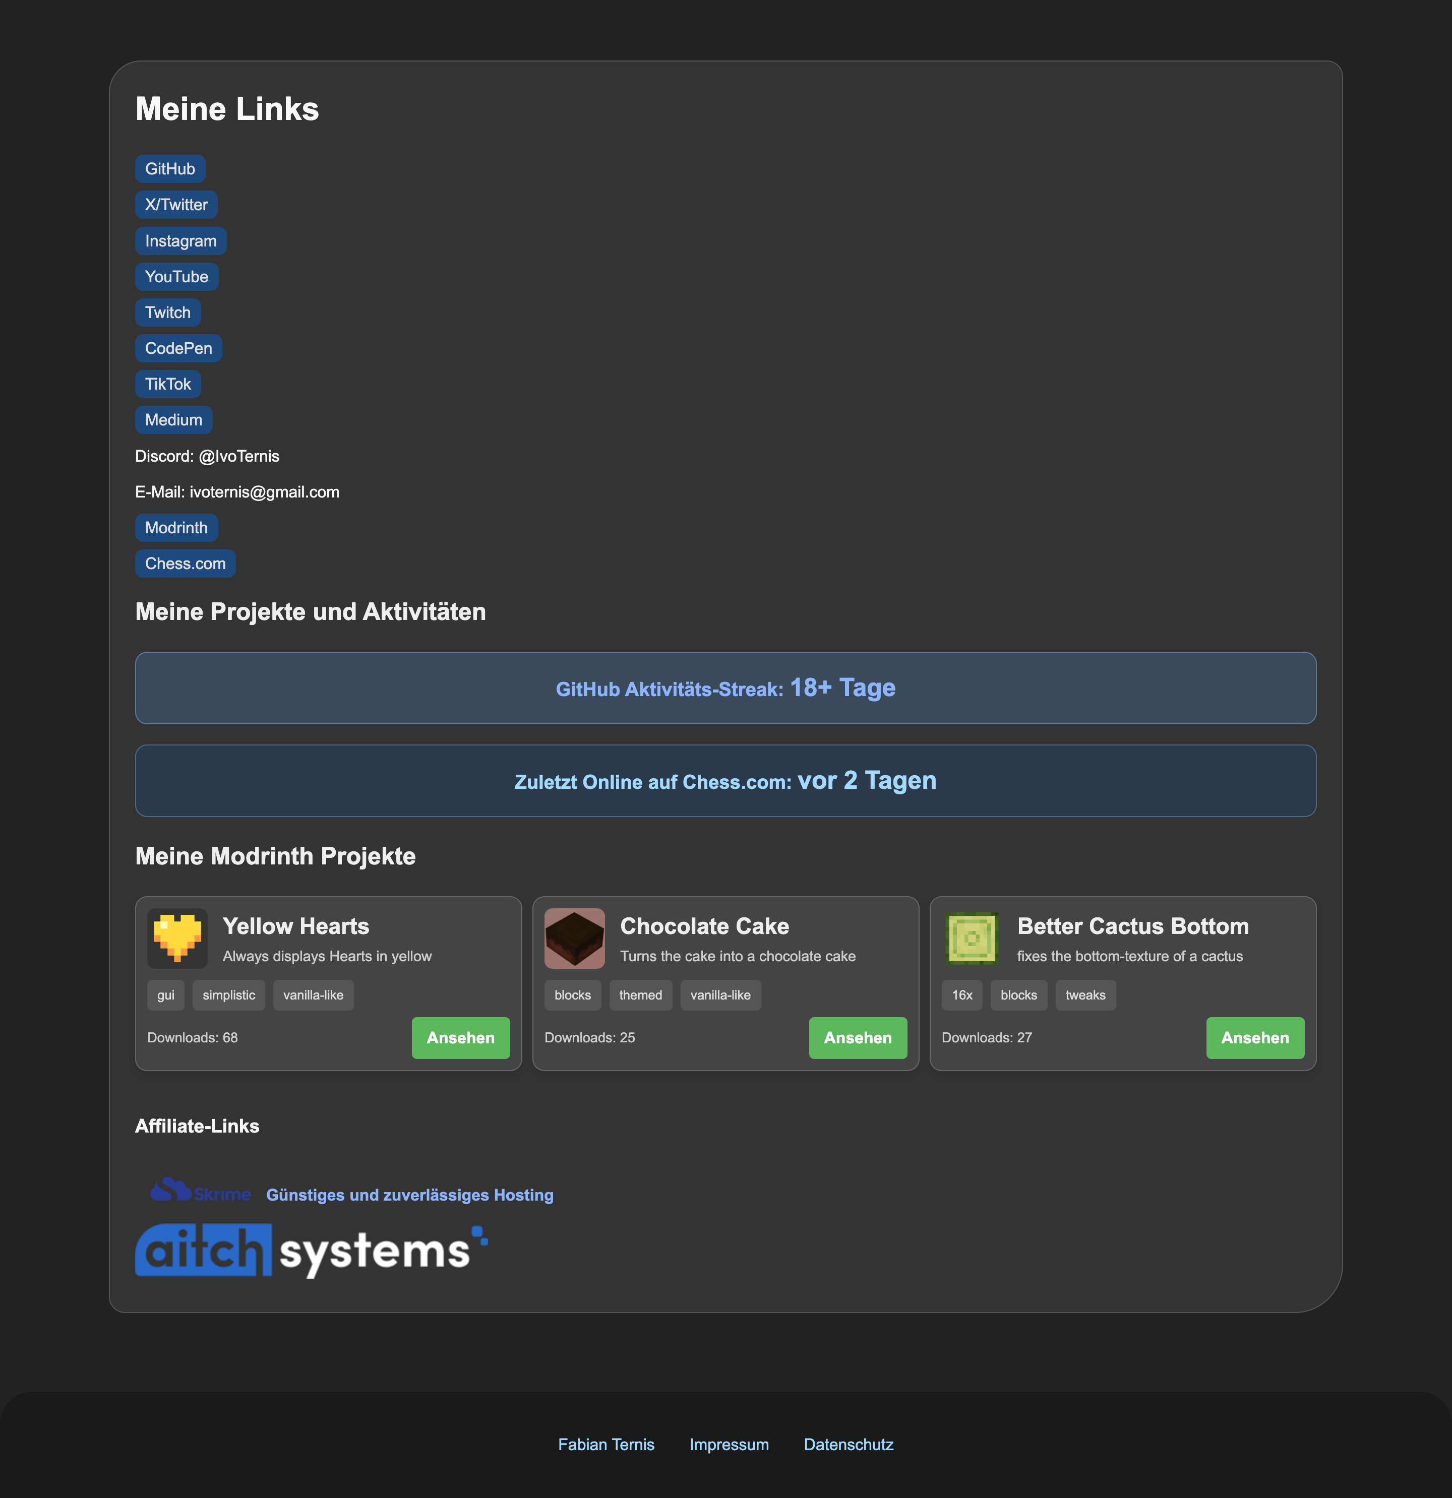Open the Chess.com link

tap(186, 564)
